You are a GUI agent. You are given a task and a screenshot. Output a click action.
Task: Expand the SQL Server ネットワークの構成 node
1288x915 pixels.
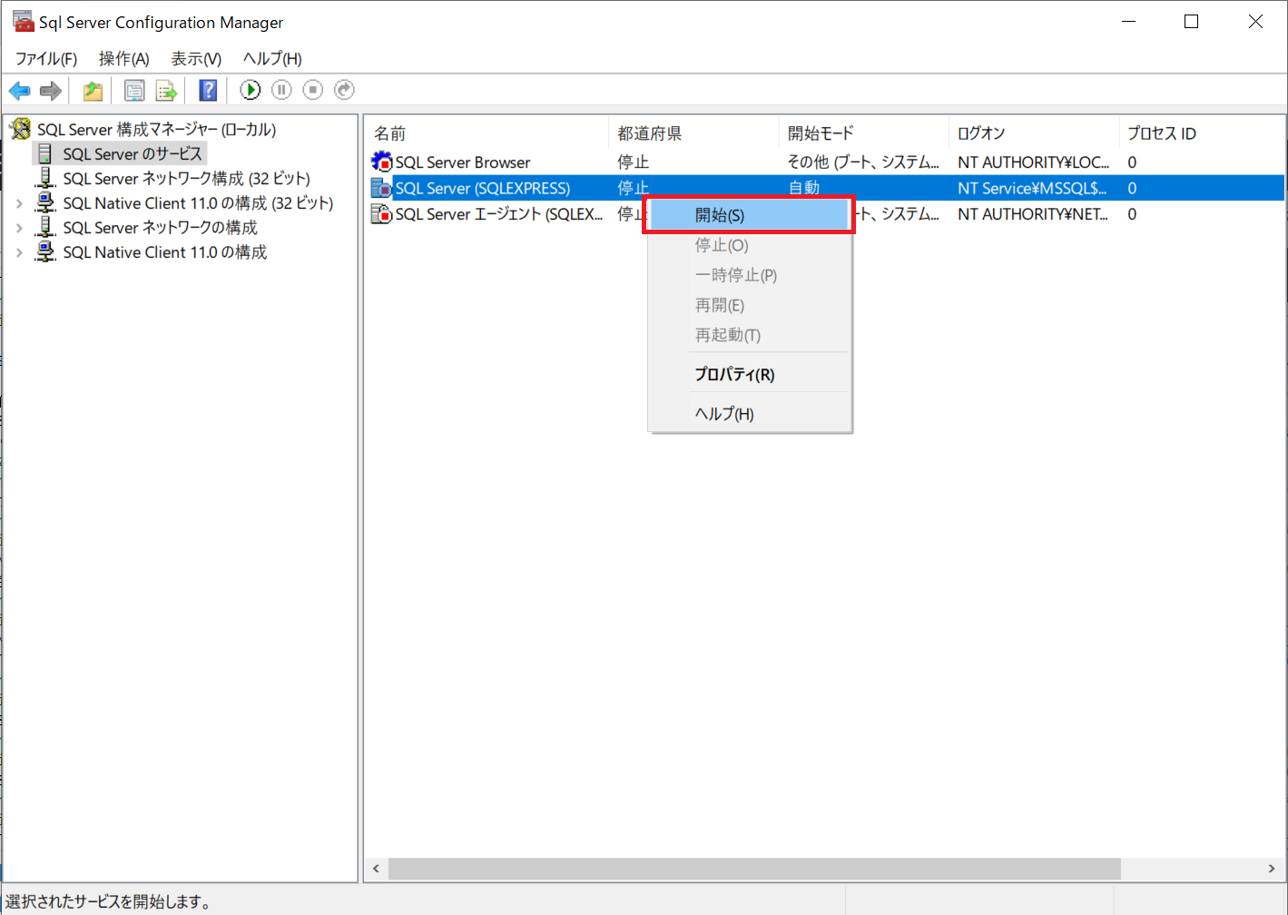pyautogui.click(x=19, y=228)
